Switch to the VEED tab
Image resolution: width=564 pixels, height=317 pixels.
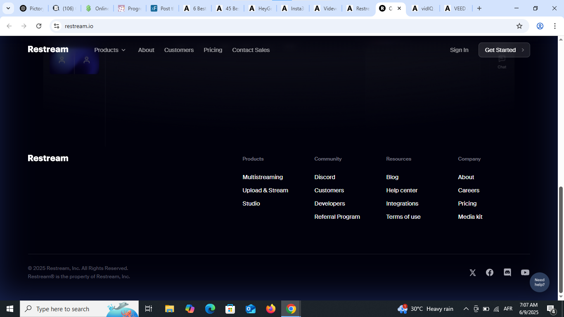[455, 8]
